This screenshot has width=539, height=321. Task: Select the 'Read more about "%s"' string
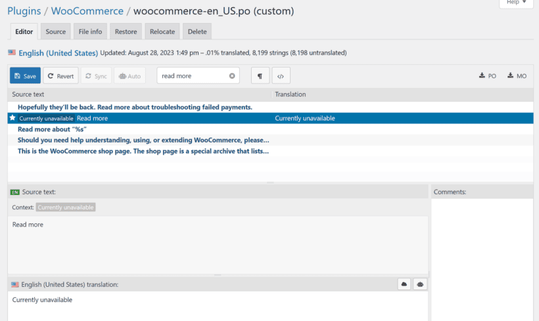coord(52,129)
